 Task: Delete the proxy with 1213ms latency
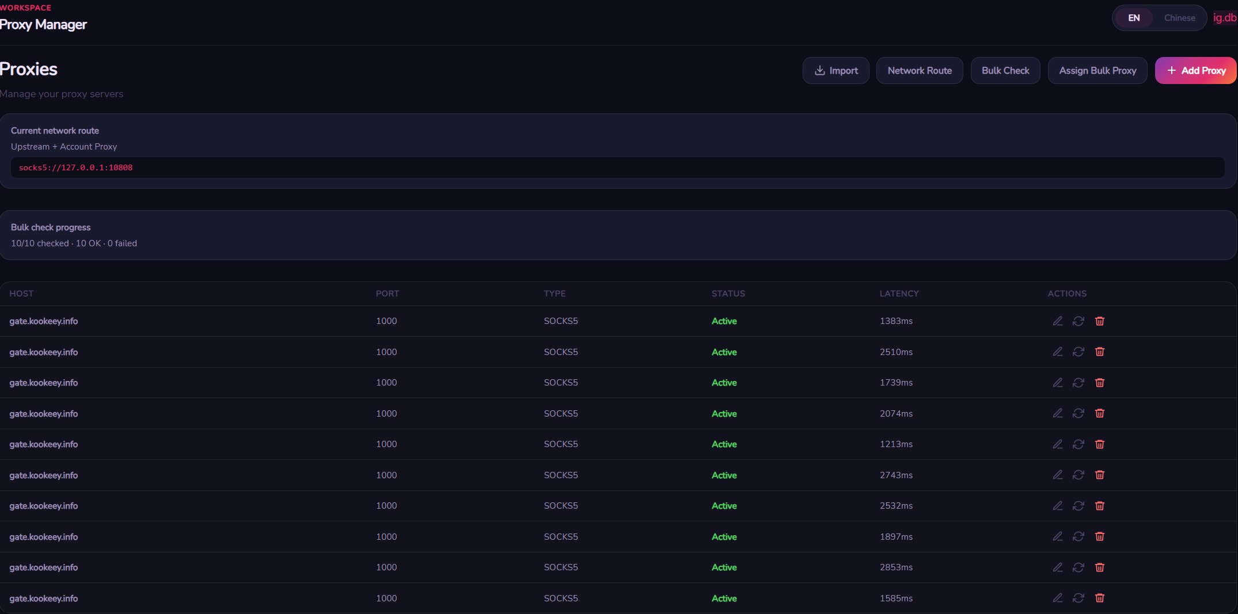[1100, 444]
